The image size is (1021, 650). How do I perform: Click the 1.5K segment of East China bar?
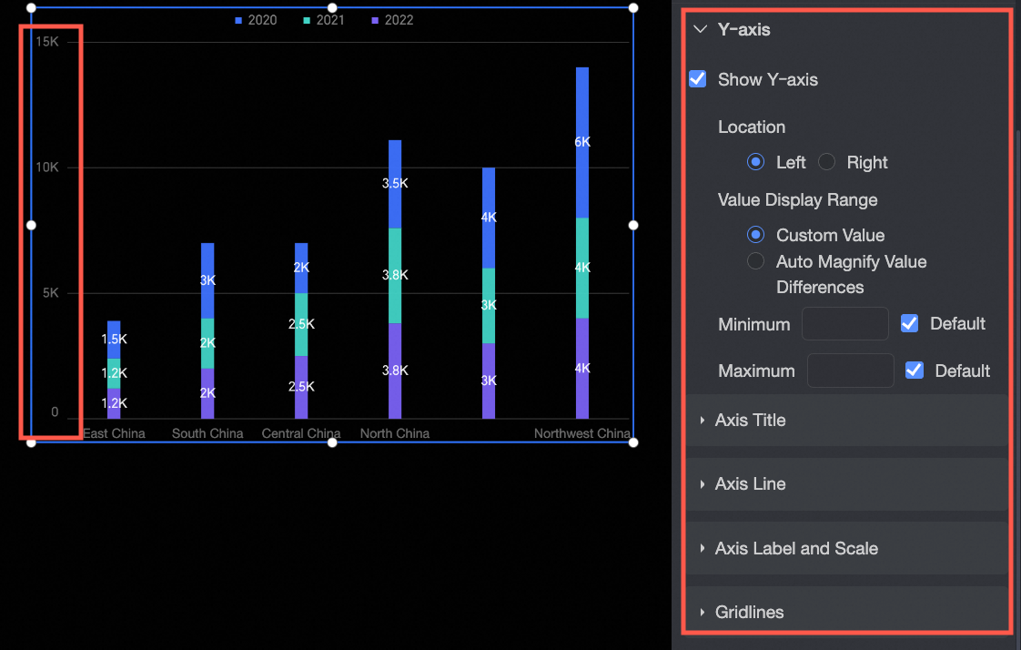[x=114, y=340]
